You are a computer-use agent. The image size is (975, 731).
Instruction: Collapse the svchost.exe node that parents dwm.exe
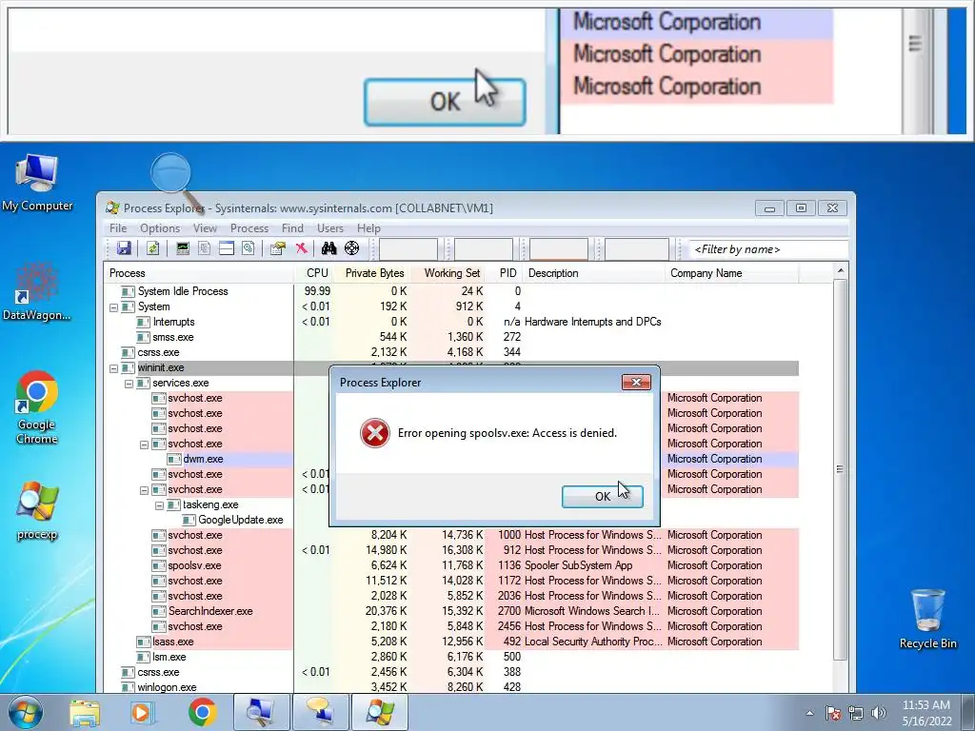(x=145, y=445)
